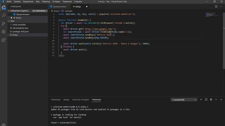Open the Переход menu
The height and width of the screenshot is (126, 225).
(46, 1)
